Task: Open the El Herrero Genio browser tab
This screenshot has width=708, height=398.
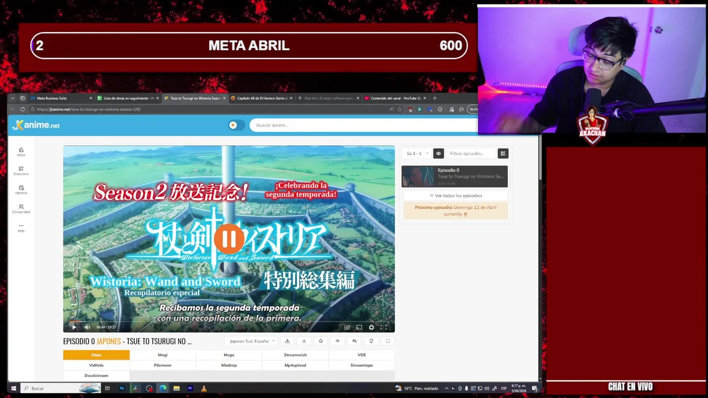Action: [x=262, y=98]
